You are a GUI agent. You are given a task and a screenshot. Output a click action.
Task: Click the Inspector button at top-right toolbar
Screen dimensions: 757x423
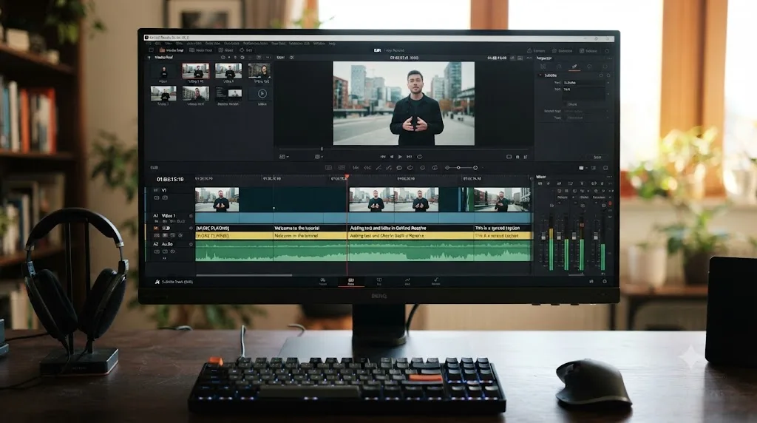[x=588, y=51]
